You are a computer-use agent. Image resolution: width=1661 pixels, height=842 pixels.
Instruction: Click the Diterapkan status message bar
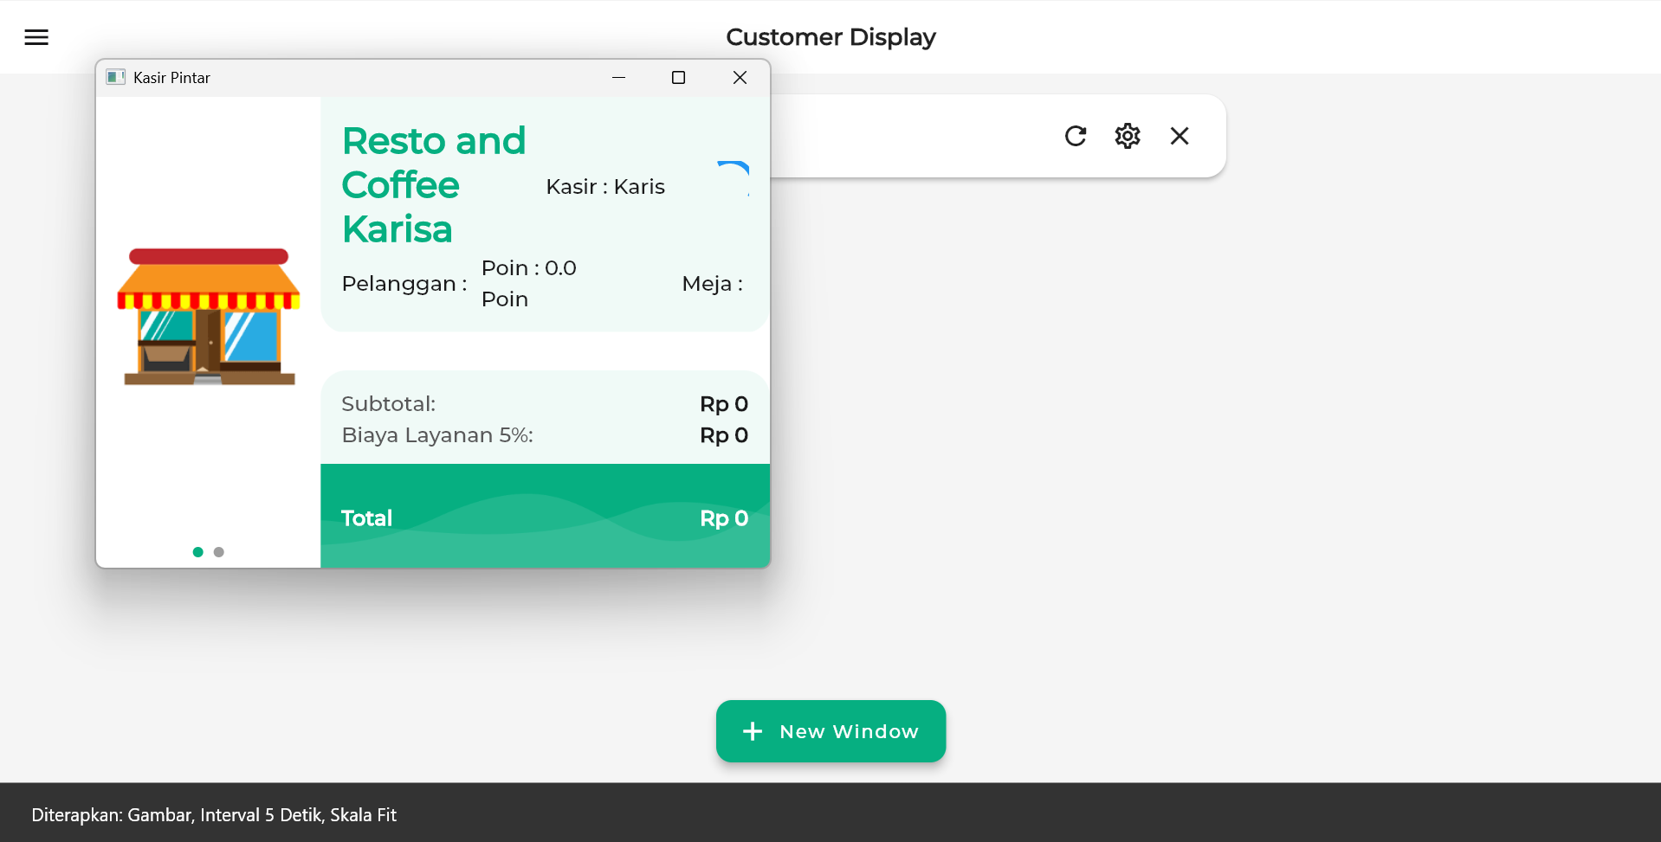[x=214, y=814]
